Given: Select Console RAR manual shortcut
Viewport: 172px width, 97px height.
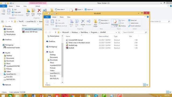Looking at the screenshot, I should point(76,40).
